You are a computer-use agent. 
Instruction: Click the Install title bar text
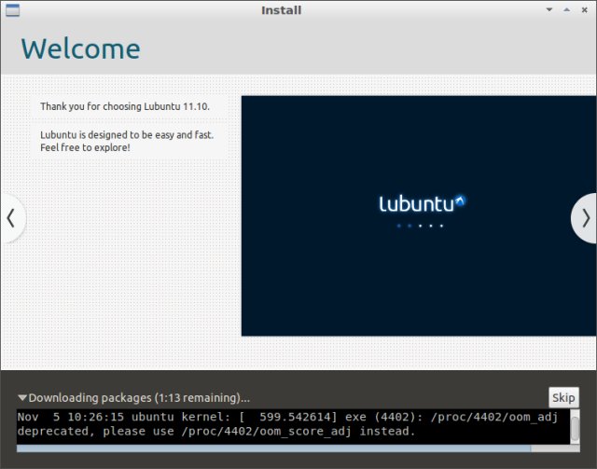282,10
